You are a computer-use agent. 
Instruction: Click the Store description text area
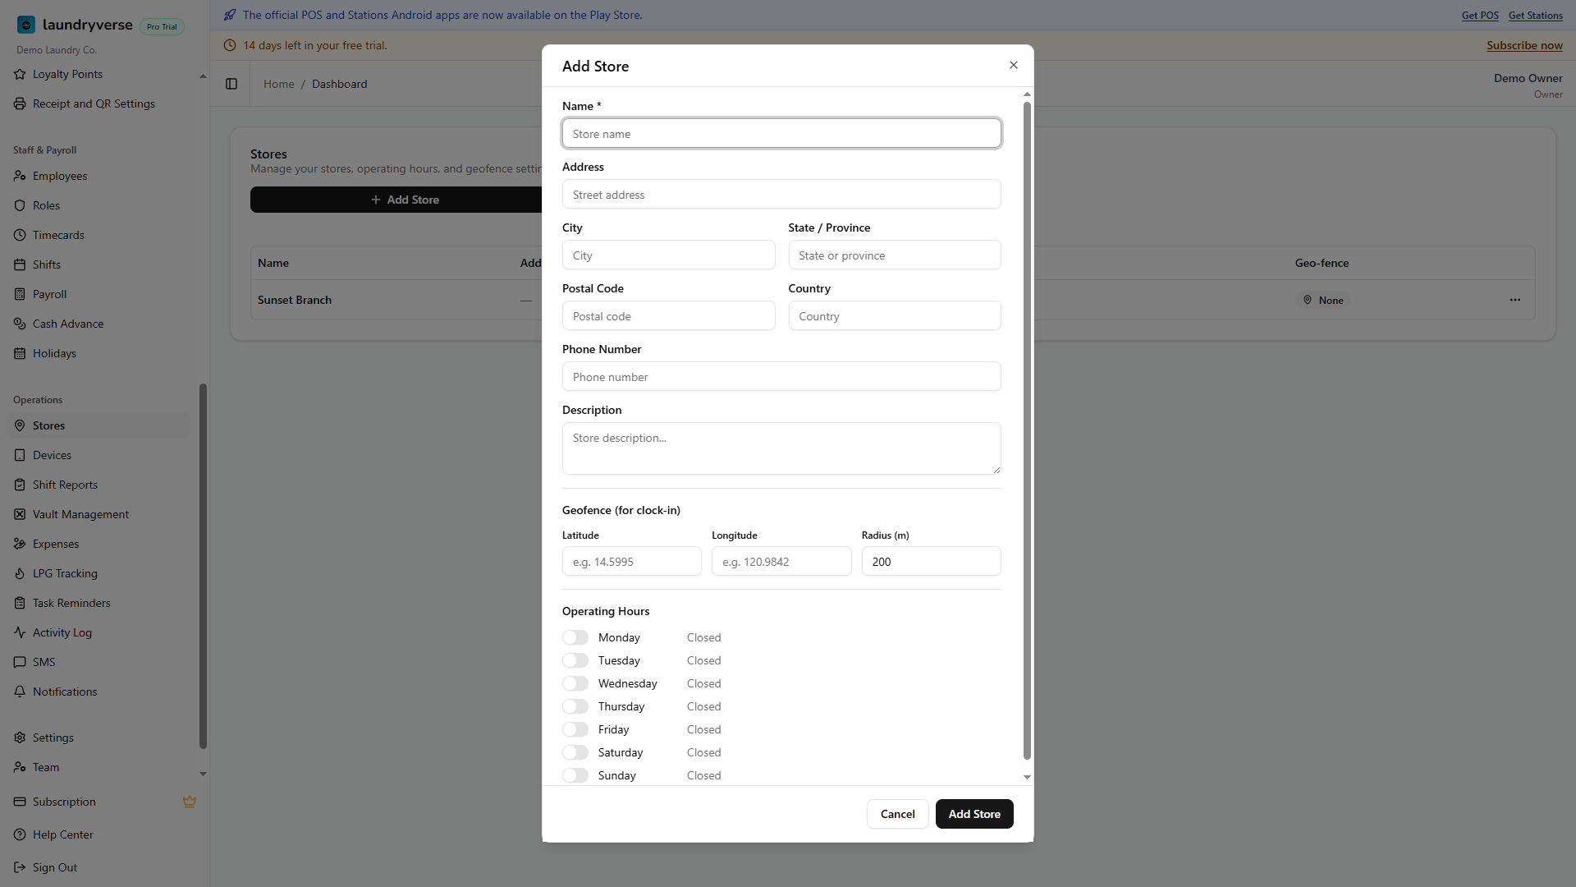(x=781, y=448)
